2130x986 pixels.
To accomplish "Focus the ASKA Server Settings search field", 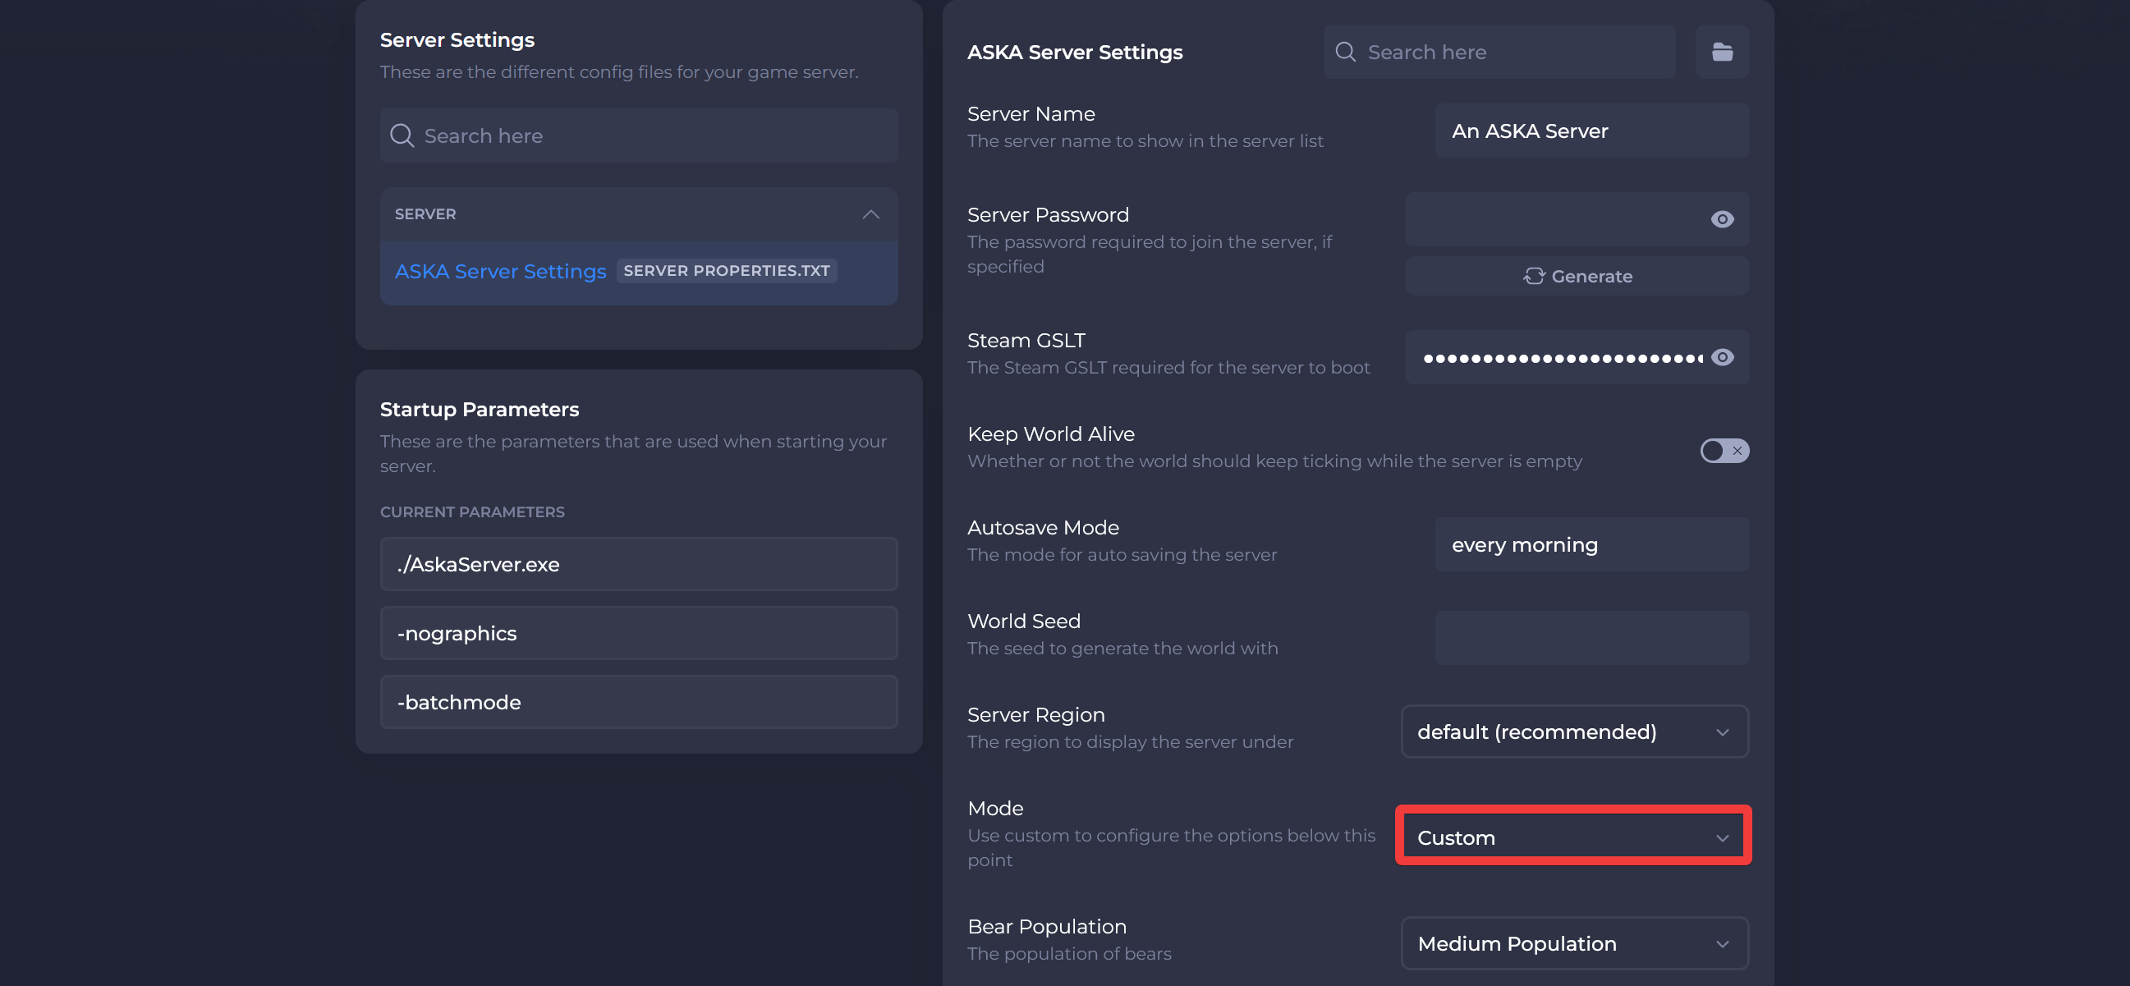I will tap(1499, 52).
